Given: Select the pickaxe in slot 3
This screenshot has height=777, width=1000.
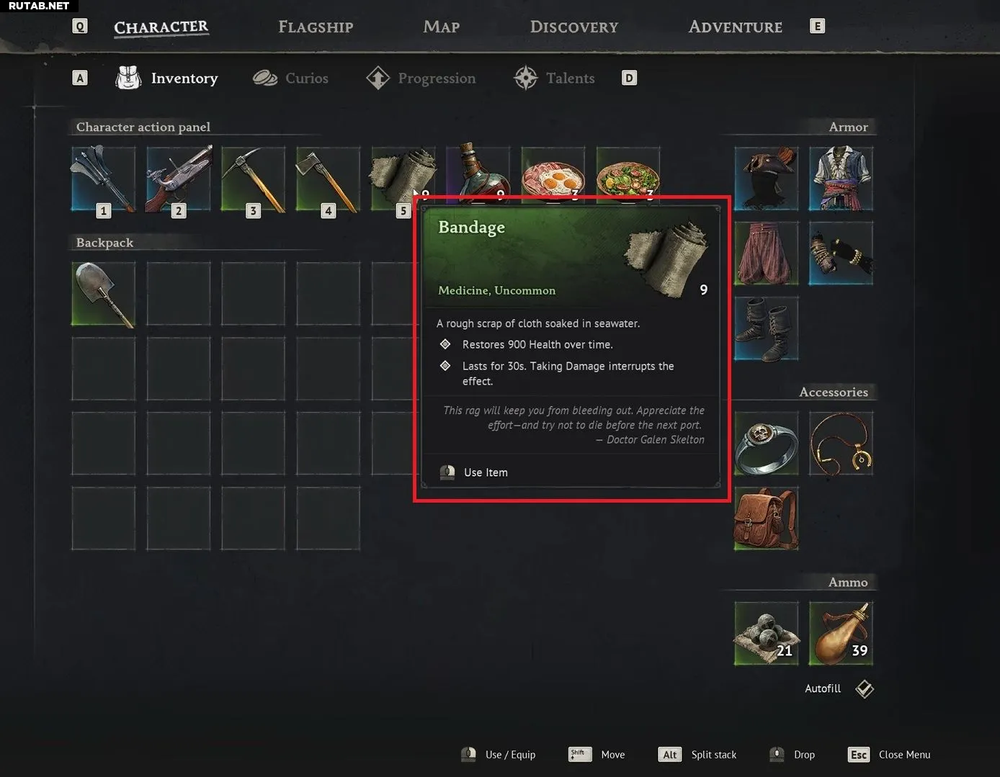Looking at the screenshot, I should (x=254, y=179).
